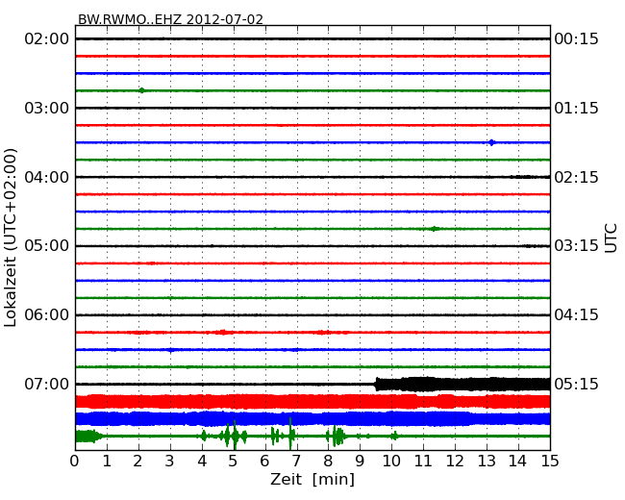Pick the 1 minute tick label
Image resolution: width=625 pixels, height=500 pixels.
[107, 462]
